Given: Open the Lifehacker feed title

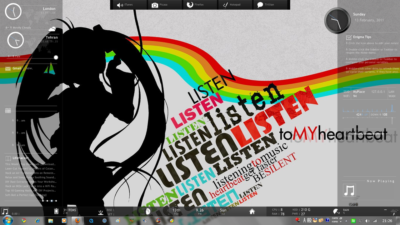Looking at the screenshot, I should 20,158.
